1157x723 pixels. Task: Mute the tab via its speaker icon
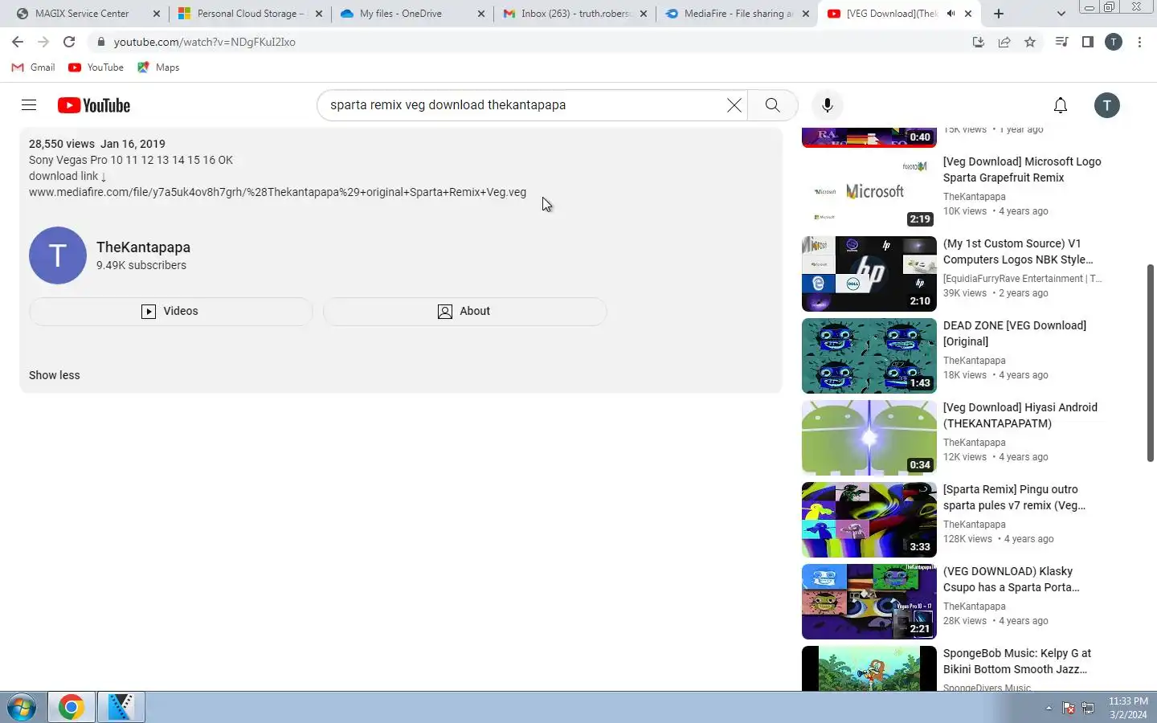click(951, 14)
